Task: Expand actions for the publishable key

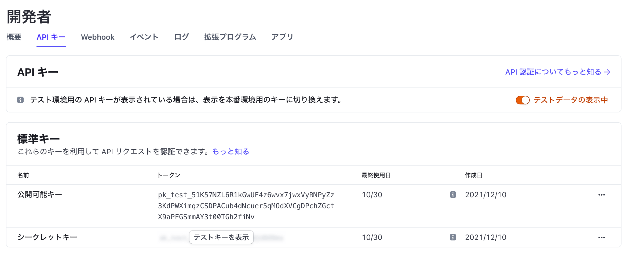Action: click(602, 195)
